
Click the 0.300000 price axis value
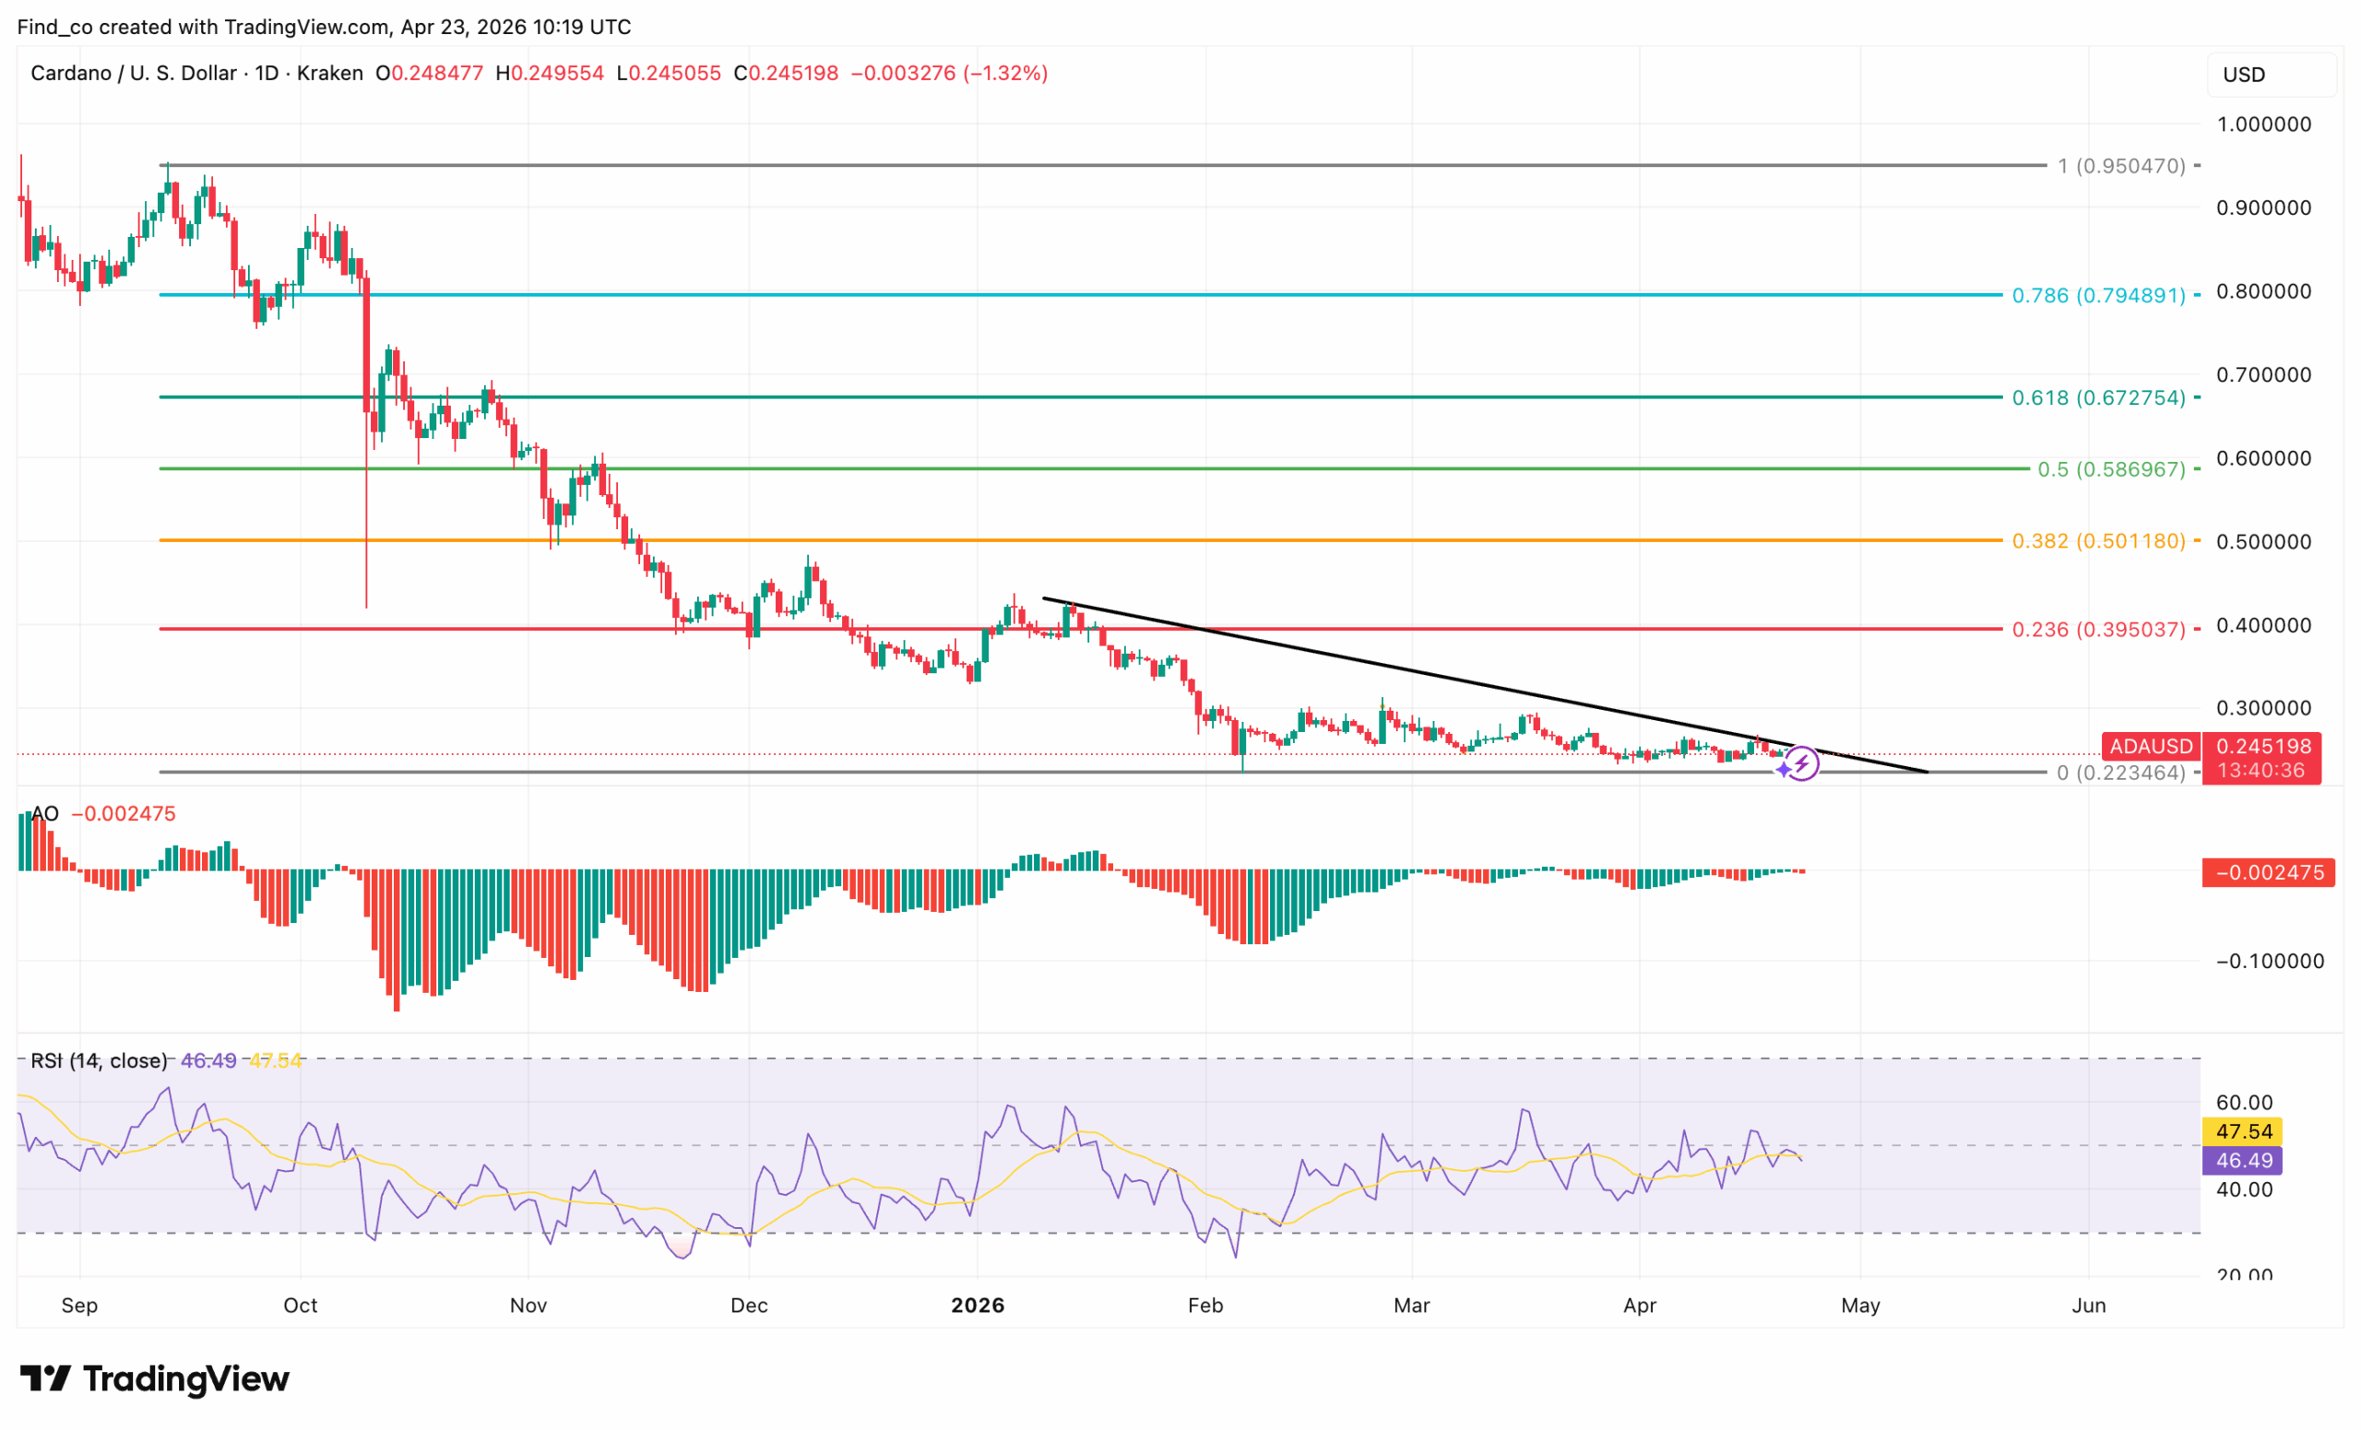2264,708
